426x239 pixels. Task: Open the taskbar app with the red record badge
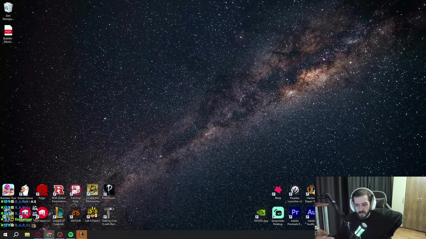point(60,235)
